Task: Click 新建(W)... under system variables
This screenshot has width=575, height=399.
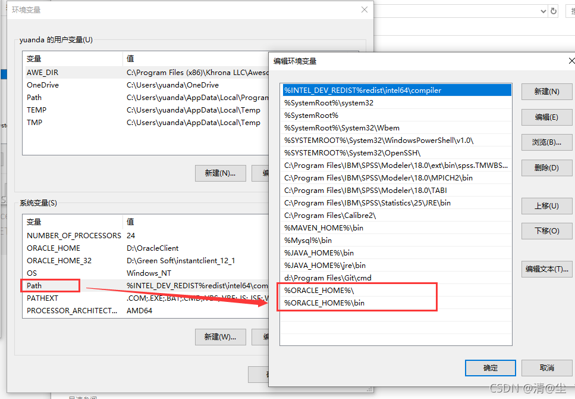Action: 221,337
